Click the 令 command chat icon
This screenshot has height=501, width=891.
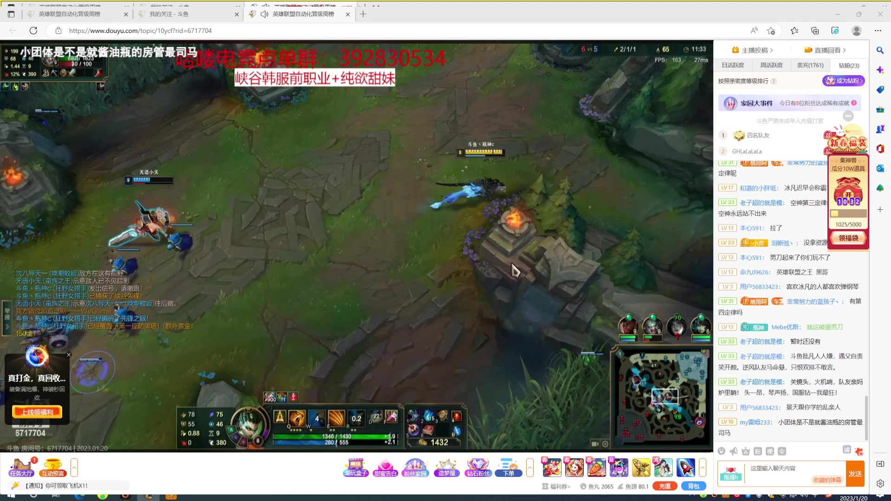[x=782, y=451]
